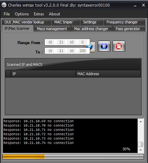Screen dimensions: 148x163
Task: Click the 10.21.10.71 no connection log line
Action: tap(39, 130)
